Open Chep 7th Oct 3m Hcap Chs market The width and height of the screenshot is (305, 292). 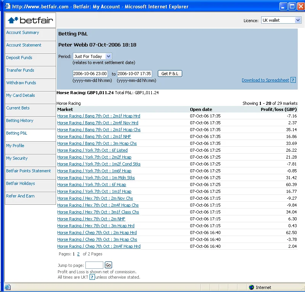[x=97, y=239]
